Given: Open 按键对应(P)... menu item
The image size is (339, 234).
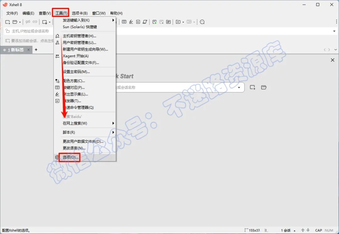Looking at the screenshot, I should coord(85,88).
